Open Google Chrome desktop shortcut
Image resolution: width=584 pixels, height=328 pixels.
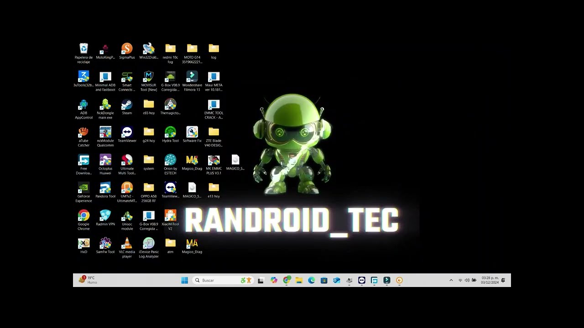83,220
